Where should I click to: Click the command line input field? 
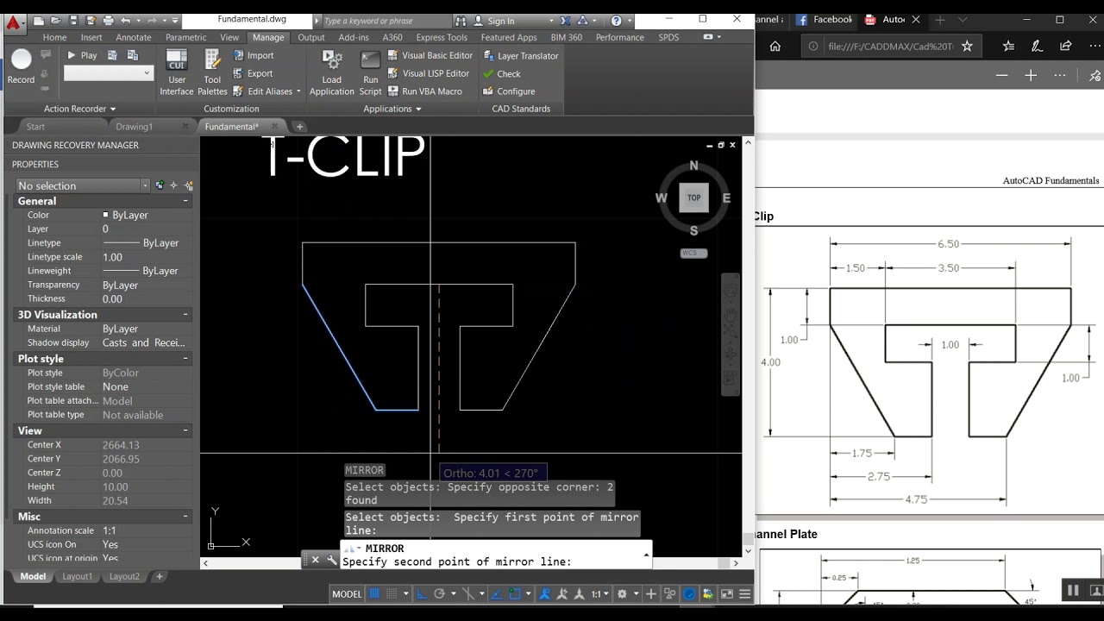pos(496,561)
